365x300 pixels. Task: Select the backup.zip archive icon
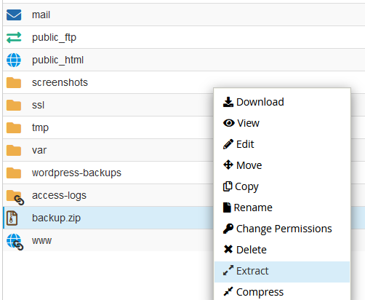tap(12, 218)
